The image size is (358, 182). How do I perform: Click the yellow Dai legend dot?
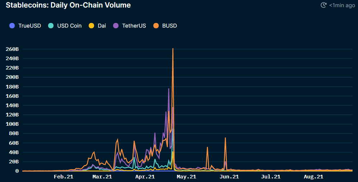tap(92, 26)
